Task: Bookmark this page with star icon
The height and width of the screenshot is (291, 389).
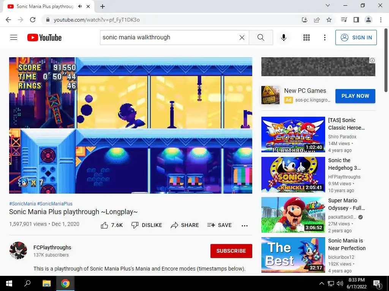Action: click(329, 20)
